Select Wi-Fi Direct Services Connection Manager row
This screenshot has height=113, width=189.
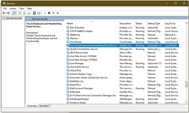click(x=122, y=95)
